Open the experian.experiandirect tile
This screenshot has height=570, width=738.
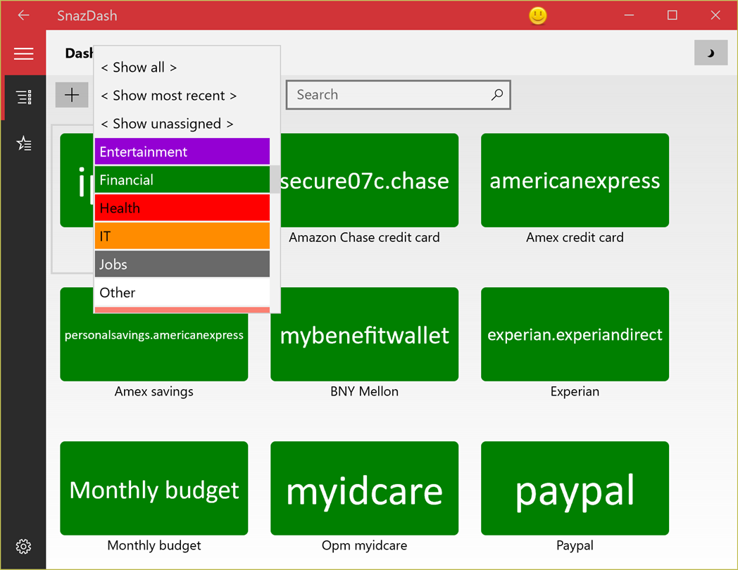click(x=575, y=334)
